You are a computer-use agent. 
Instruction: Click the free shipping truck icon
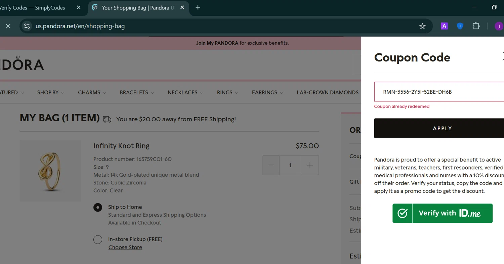(107, 119)
